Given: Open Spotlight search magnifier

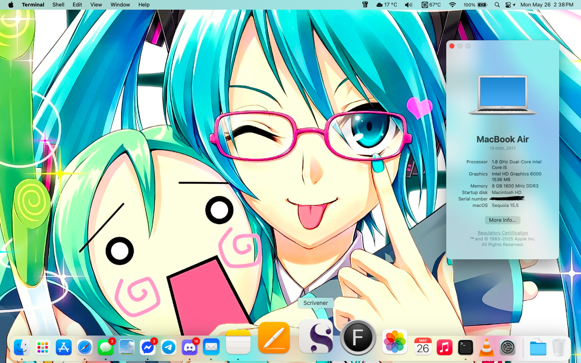Looking at the screenshot, I should 497,5.
